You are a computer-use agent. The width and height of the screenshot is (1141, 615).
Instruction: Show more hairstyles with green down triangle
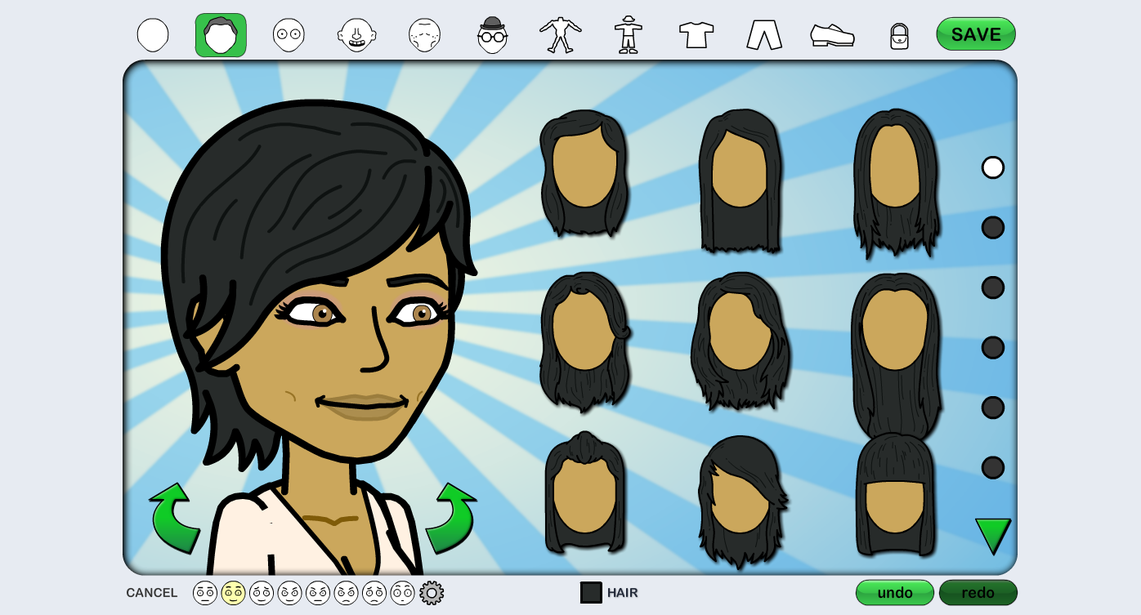pyautogui.click(x=992, y=535)
